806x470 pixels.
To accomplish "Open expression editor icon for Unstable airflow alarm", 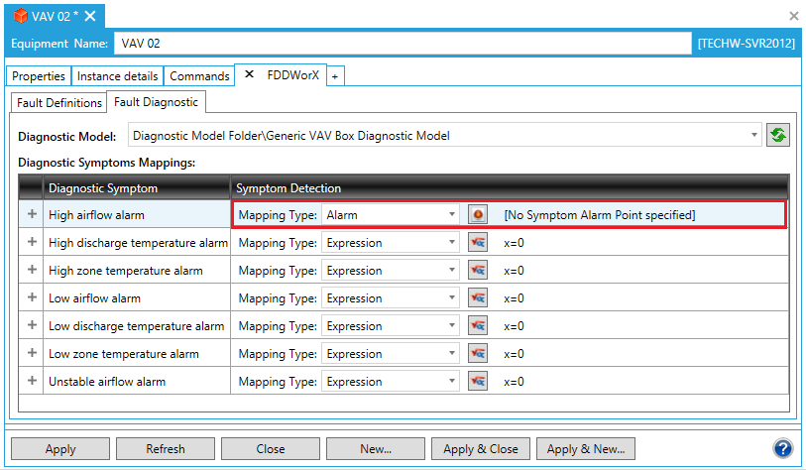I will 478,382.
